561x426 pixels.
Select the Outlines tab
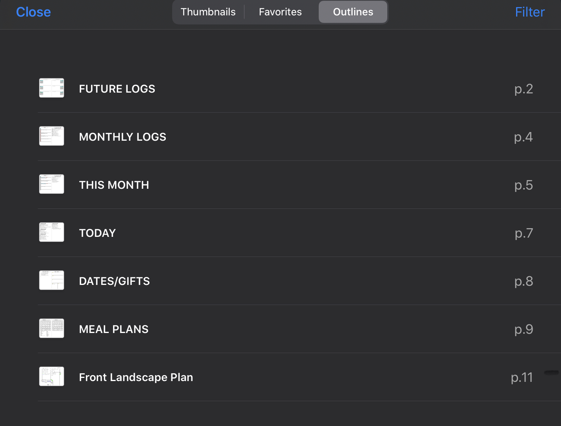pyautogui.click(x=353, y=12)
